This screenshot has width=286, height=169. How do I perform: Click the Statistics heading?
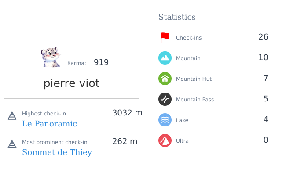177,17
